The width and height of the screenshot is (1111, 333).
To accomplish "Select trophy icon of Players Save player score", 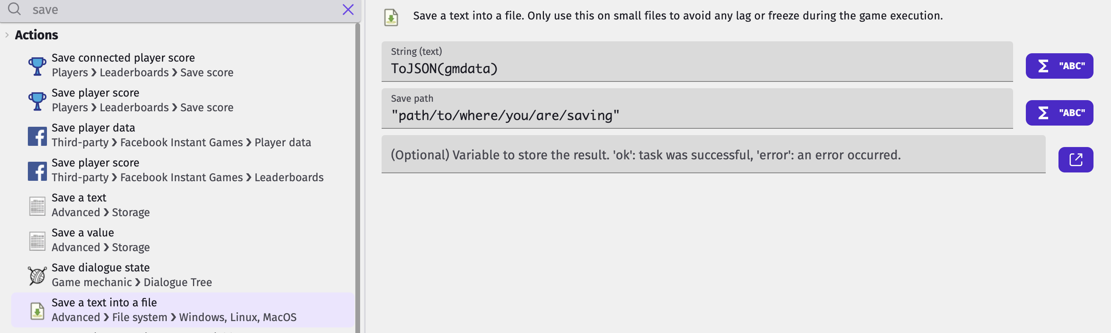I will pos(37,101).
